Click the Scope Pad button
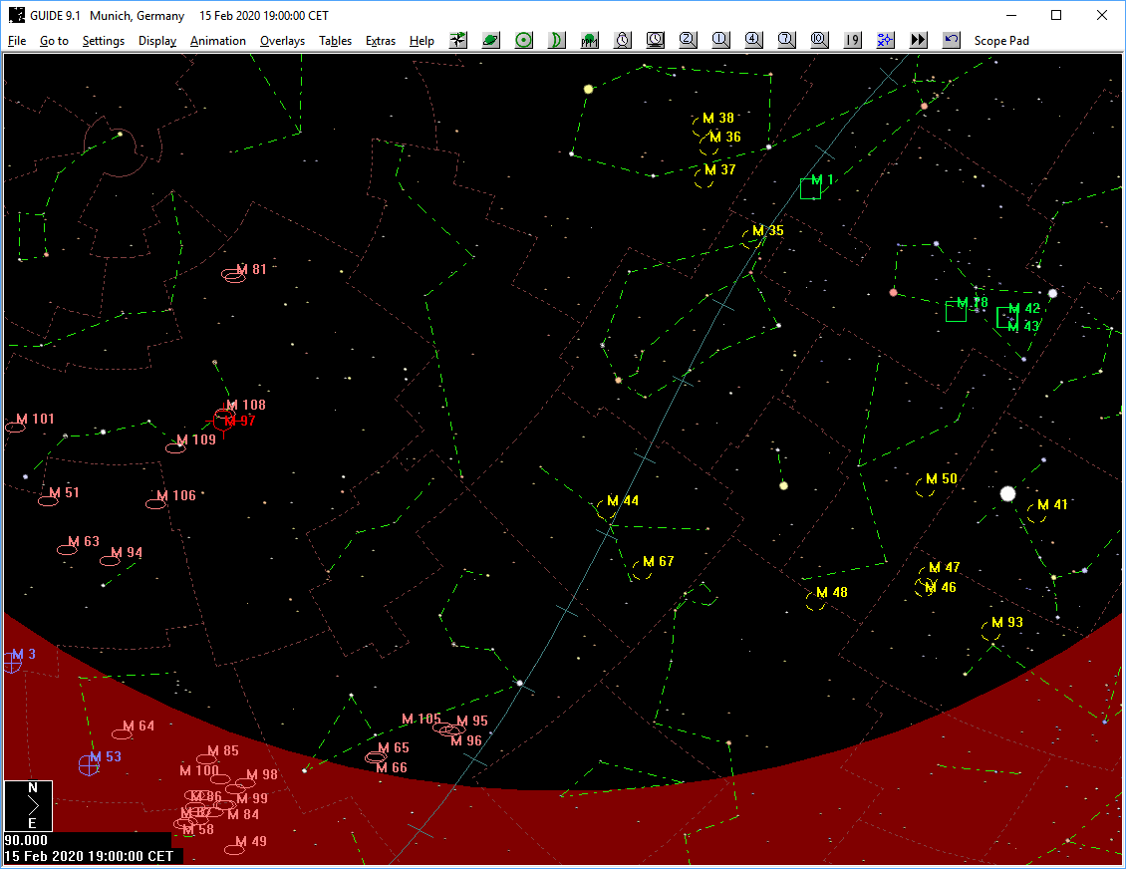 click(1001, 41)
